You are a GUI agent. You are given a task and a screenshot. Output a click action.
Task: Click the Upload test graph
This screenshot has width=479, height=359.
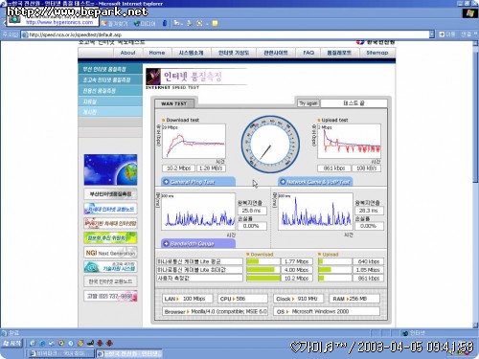click(349, 142)
